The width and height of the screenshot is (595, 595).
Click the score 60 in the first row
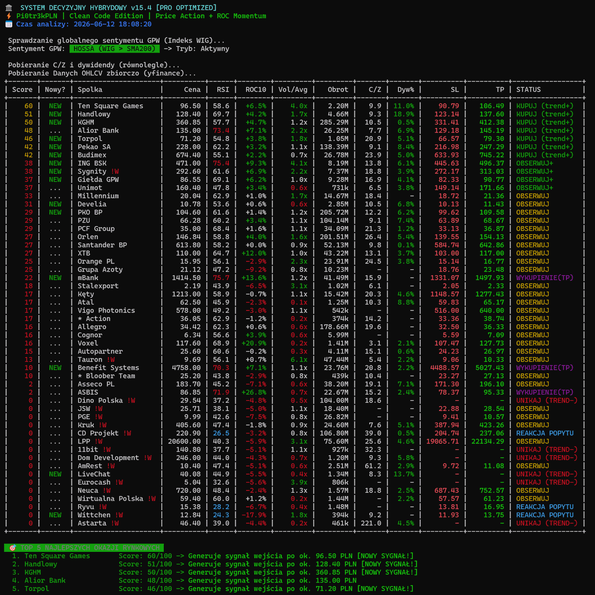tap(28, 106)
